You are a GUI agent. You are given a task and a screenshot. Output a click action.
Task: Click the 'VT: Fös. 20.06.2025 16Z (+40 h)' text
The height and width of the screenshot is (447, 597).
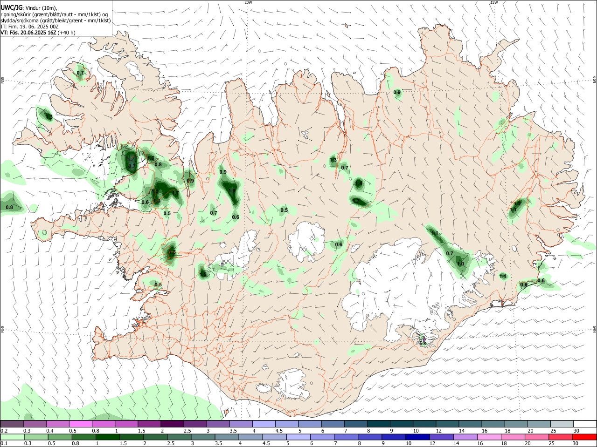click(x=38, y=33)
